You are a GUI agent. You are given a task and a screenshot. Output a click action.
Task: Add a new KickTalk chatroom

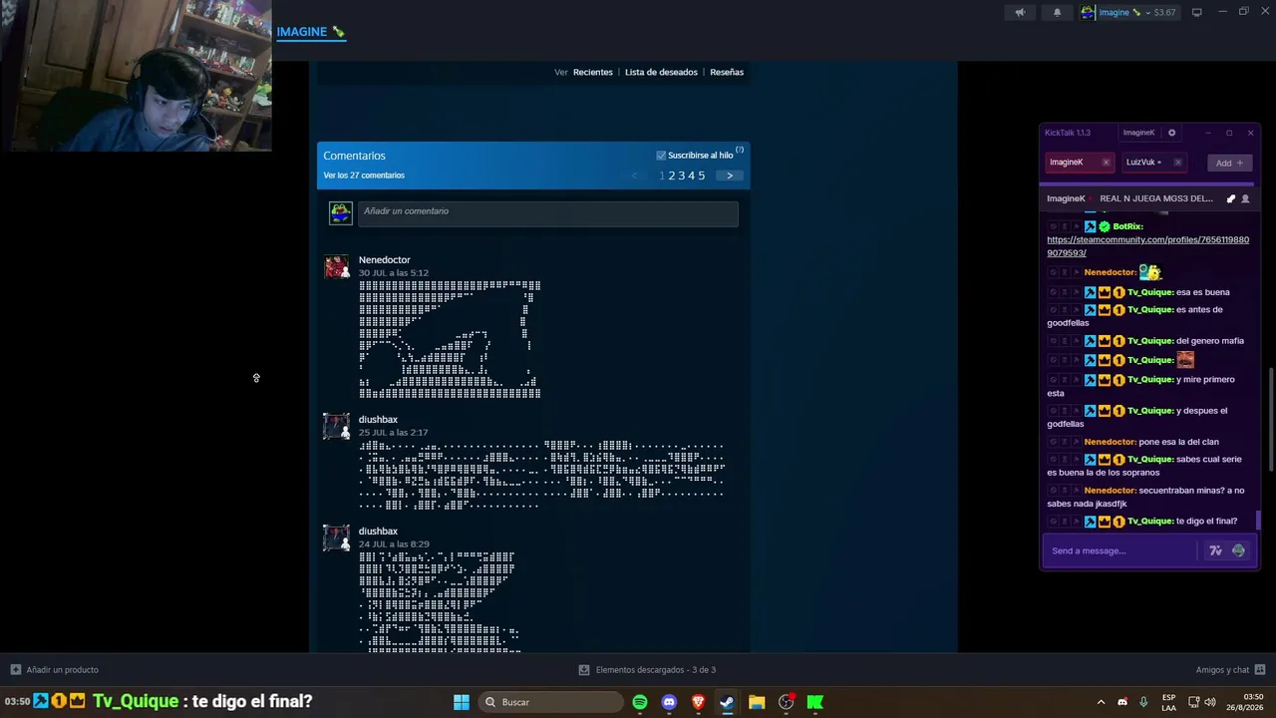coord(1228,163)
